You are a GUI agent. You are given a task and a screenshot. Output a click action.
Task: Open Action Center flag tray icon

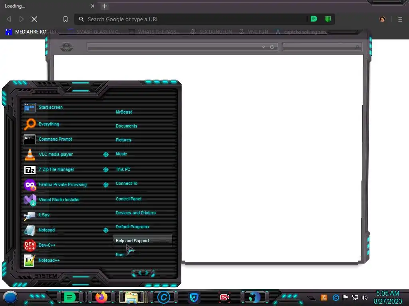[x=345, y=297]
